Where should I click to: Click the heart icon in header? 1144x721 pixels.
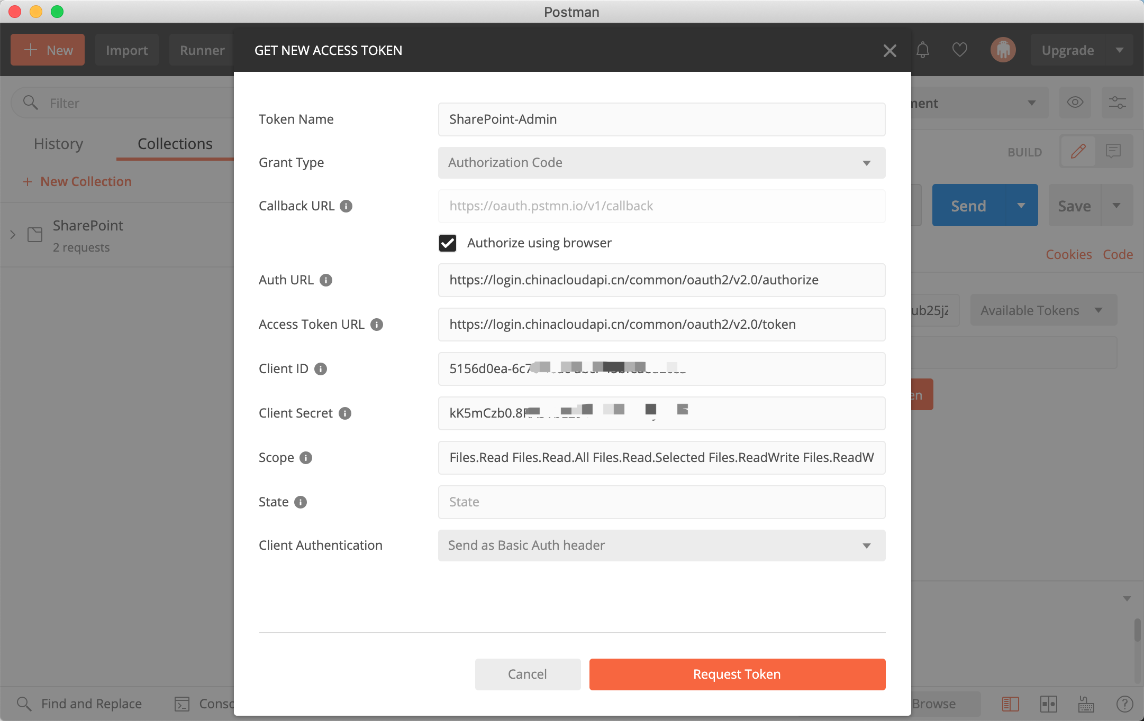click(x=960, y=50)
